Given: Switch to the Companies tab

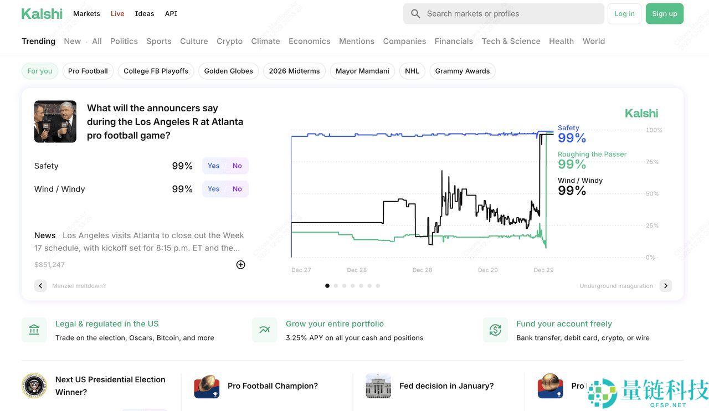Looking at the screenshot, I should 405,41.
